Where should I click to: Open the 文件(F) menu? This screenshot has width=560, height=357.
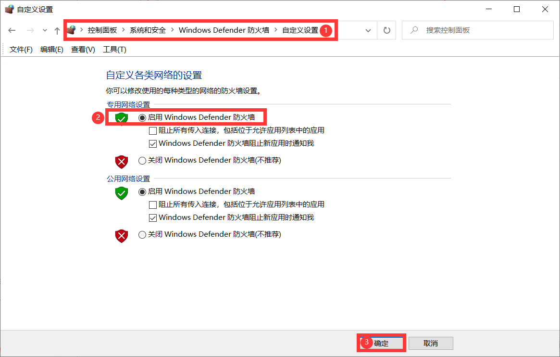(21, 50)
